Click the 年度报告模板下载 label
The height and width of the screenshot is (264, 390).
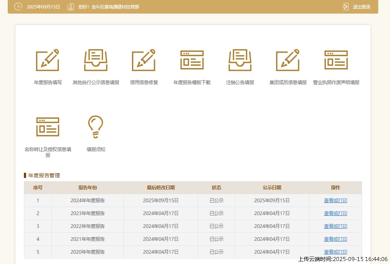192,82
